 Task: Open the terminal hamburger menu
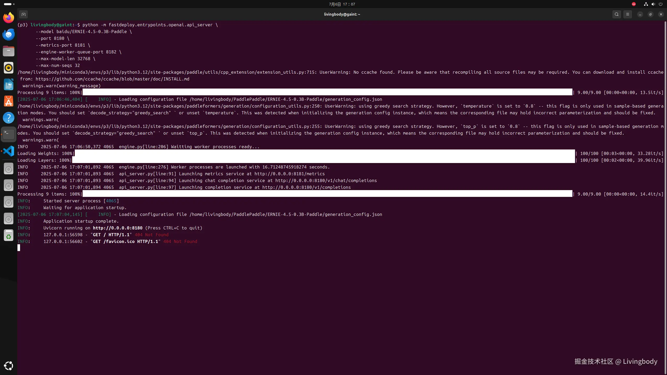627,14
